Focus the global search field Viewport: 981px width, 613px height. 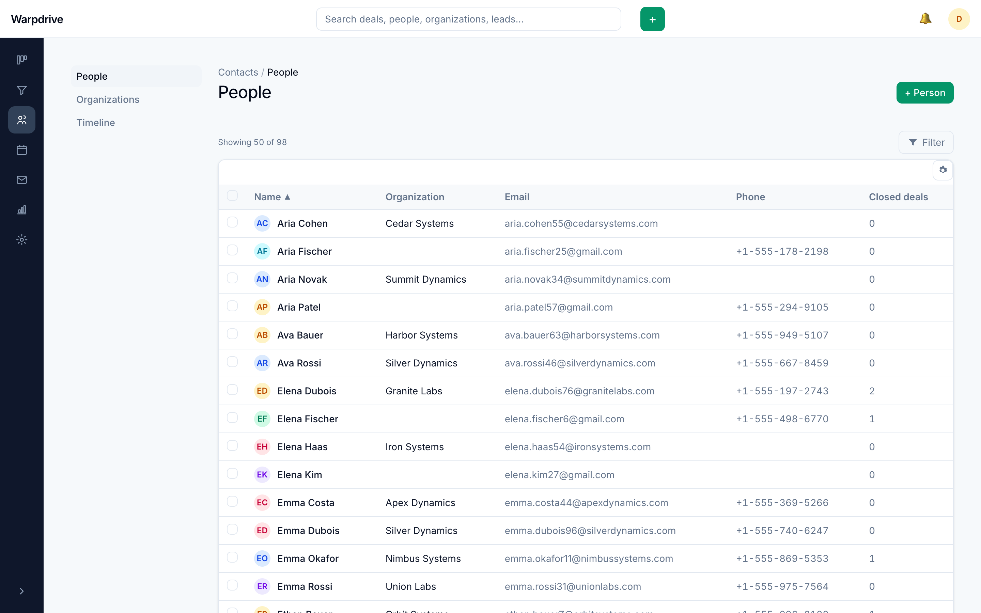click(x=468, y=19)
